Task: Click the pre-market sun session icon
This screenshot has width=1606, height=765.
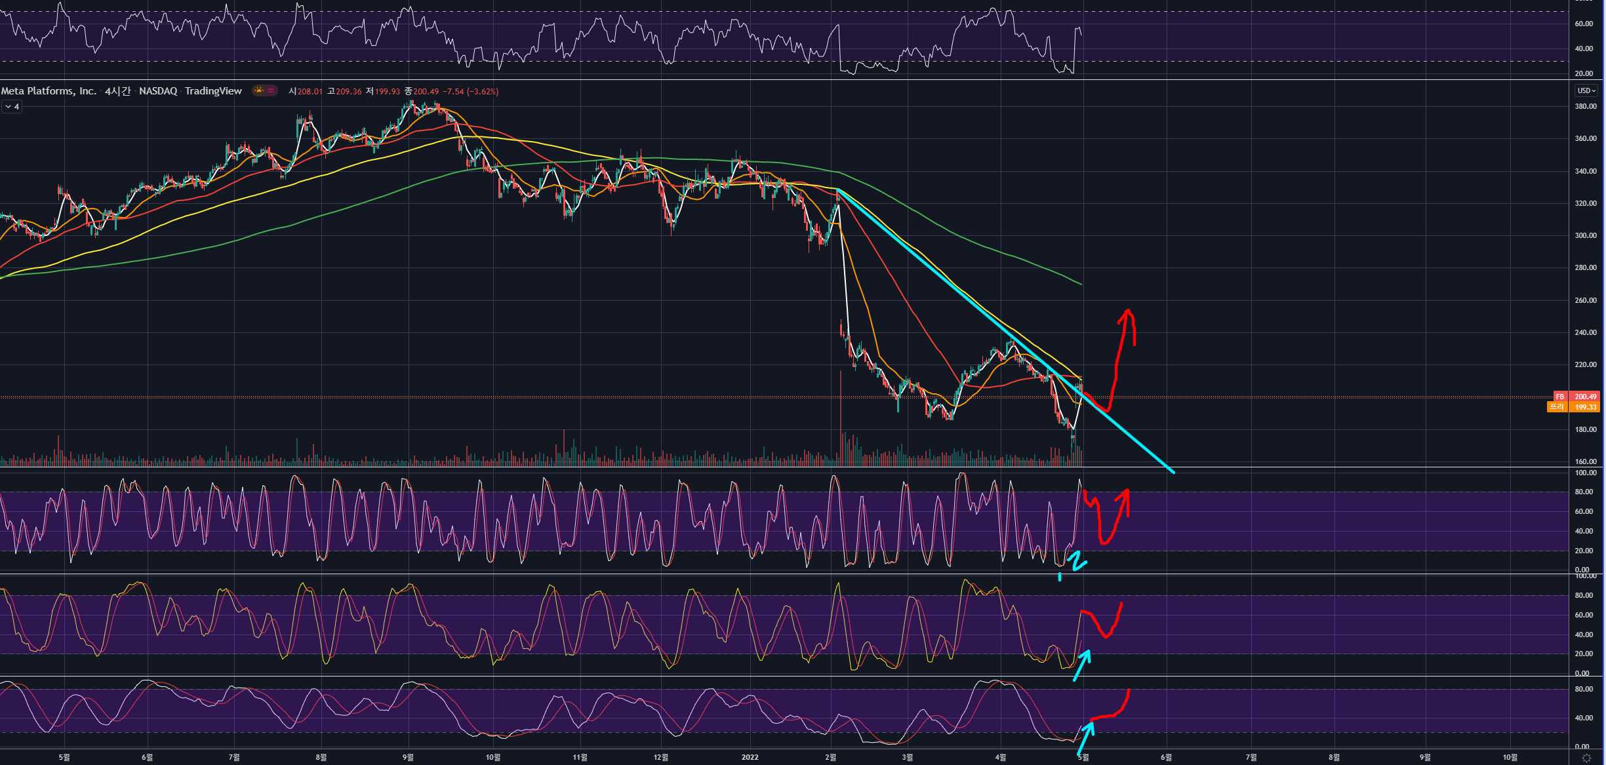Action: 259,91
